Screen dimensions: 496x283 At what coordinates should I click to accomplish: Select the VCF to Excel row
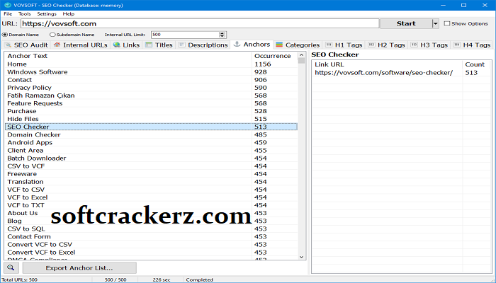(151, 197)
